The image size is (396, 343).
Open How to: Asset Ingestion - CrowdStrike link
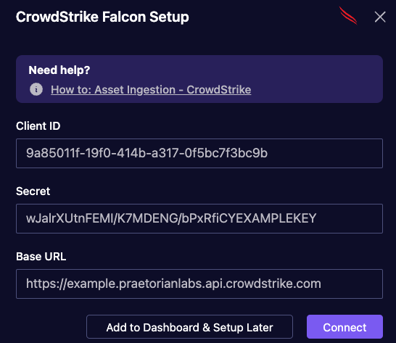pos(151,90)
